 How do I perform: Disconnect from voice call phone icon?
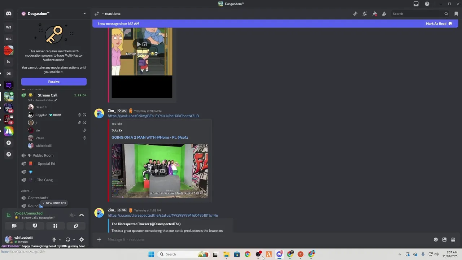click(x=82, y=215)
